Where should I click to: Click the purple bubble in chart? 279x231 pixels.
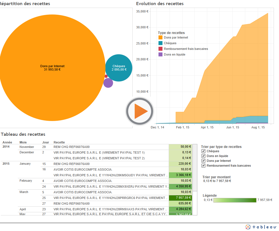point(108,83)
